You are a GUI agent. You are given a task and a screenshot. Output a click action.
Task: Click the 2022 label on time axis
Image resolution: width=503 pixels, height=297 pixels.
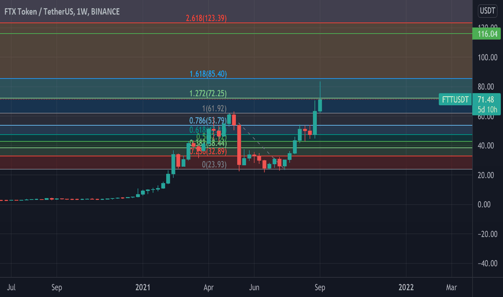406,287
